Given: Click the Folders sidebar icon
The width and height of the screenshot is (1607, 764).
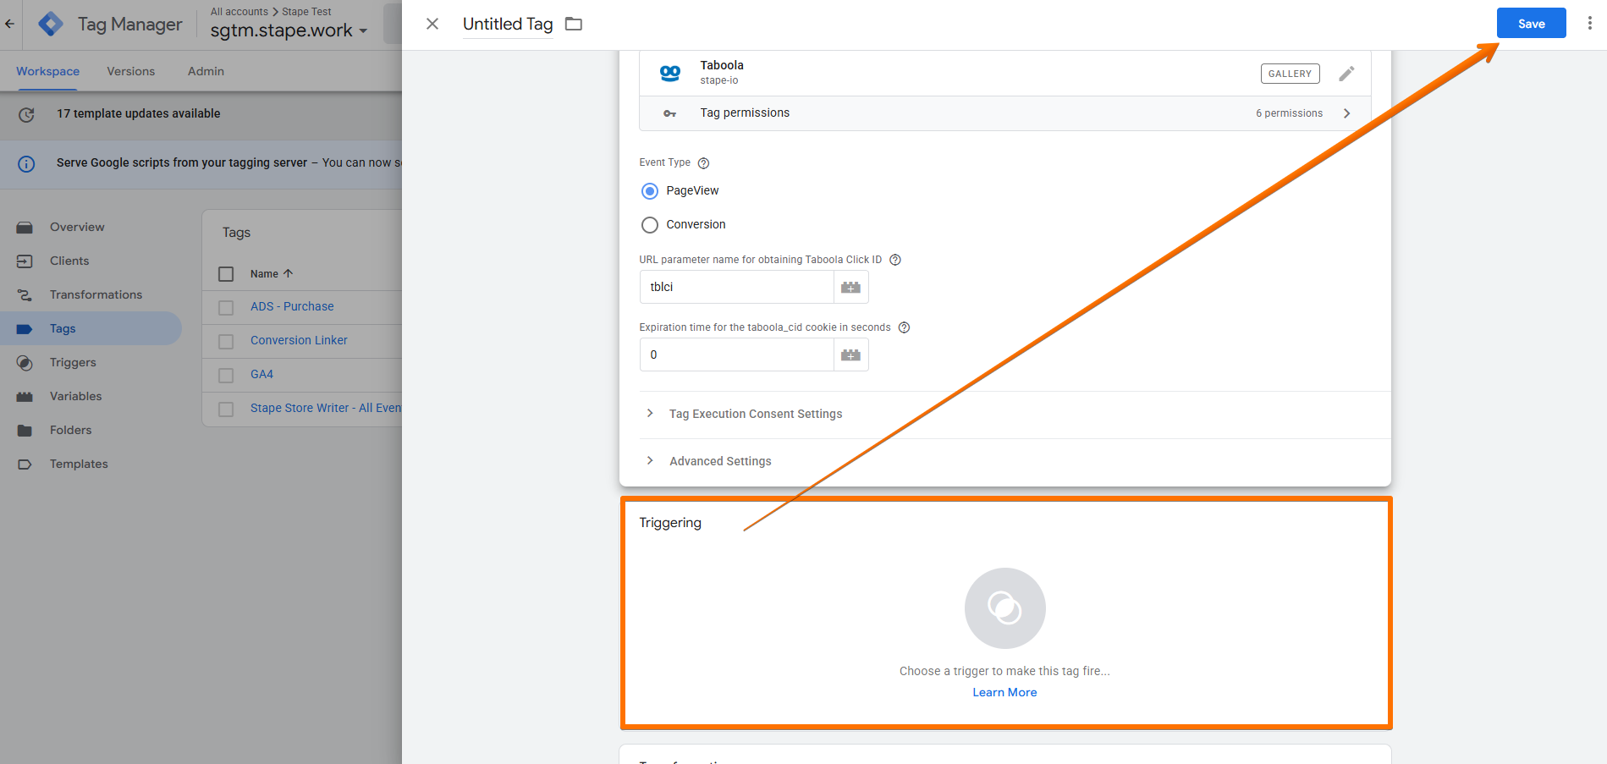Looking at the screenshot, I should (x=25, y=431).
